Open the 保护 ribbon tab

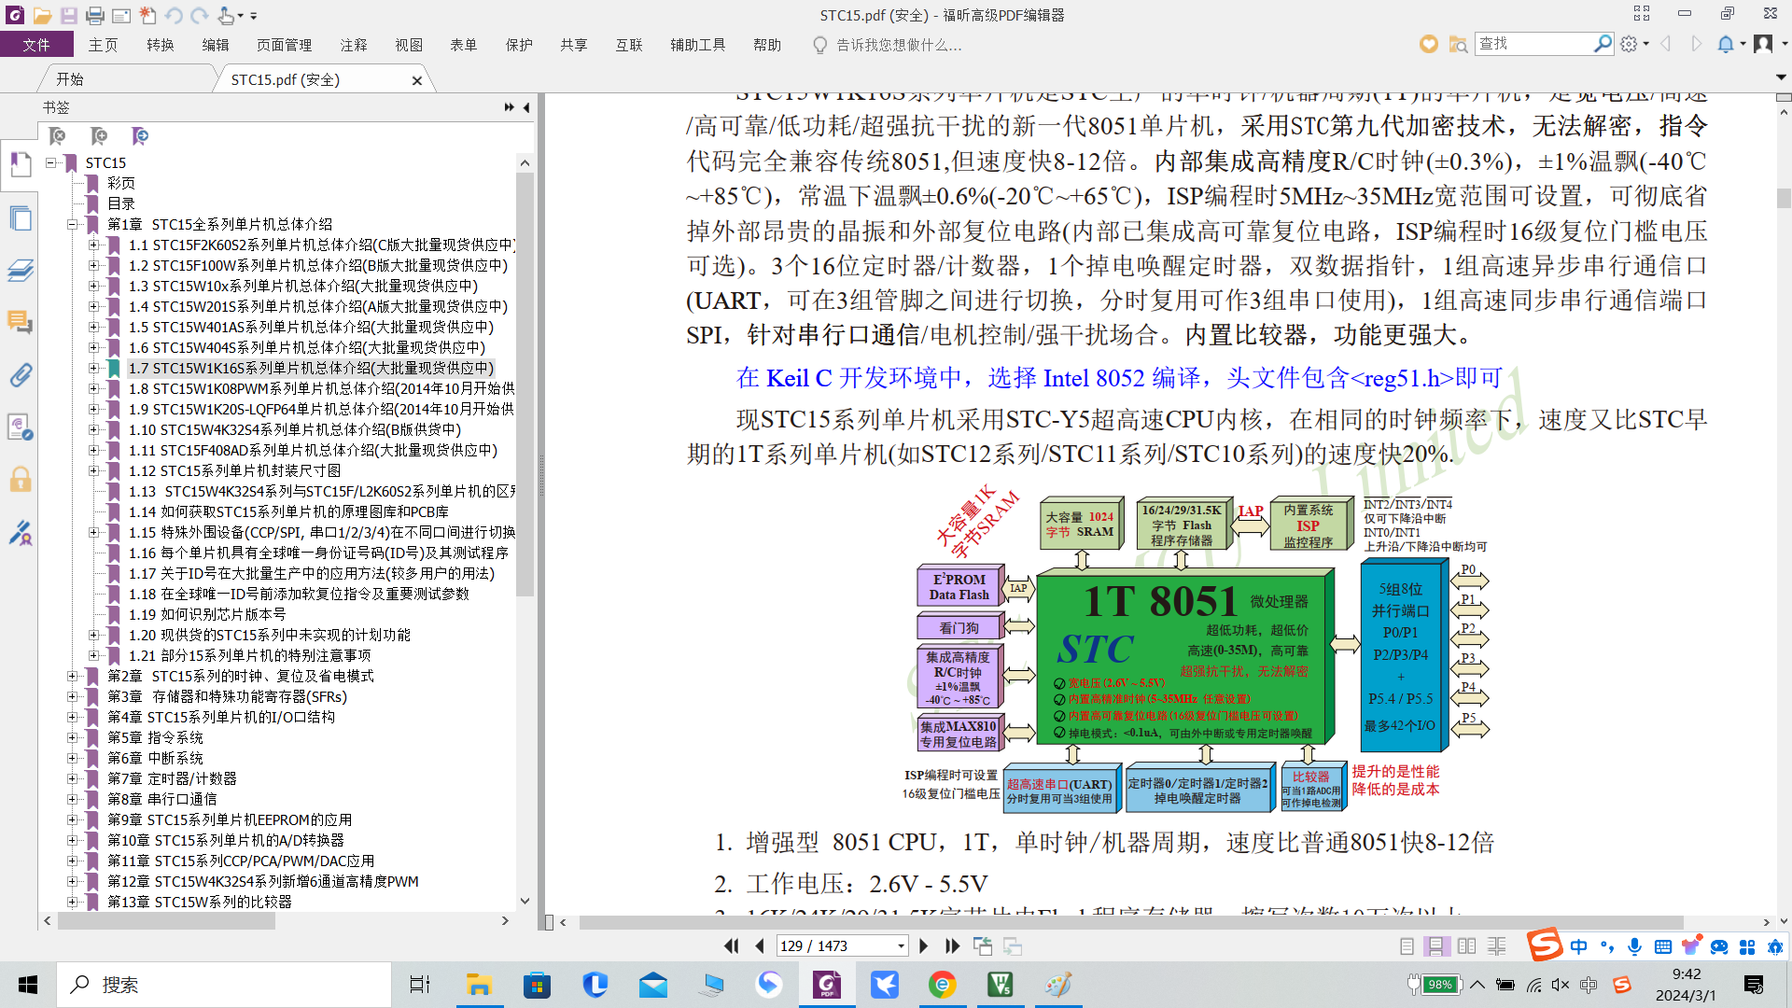[x=519, y=45]
